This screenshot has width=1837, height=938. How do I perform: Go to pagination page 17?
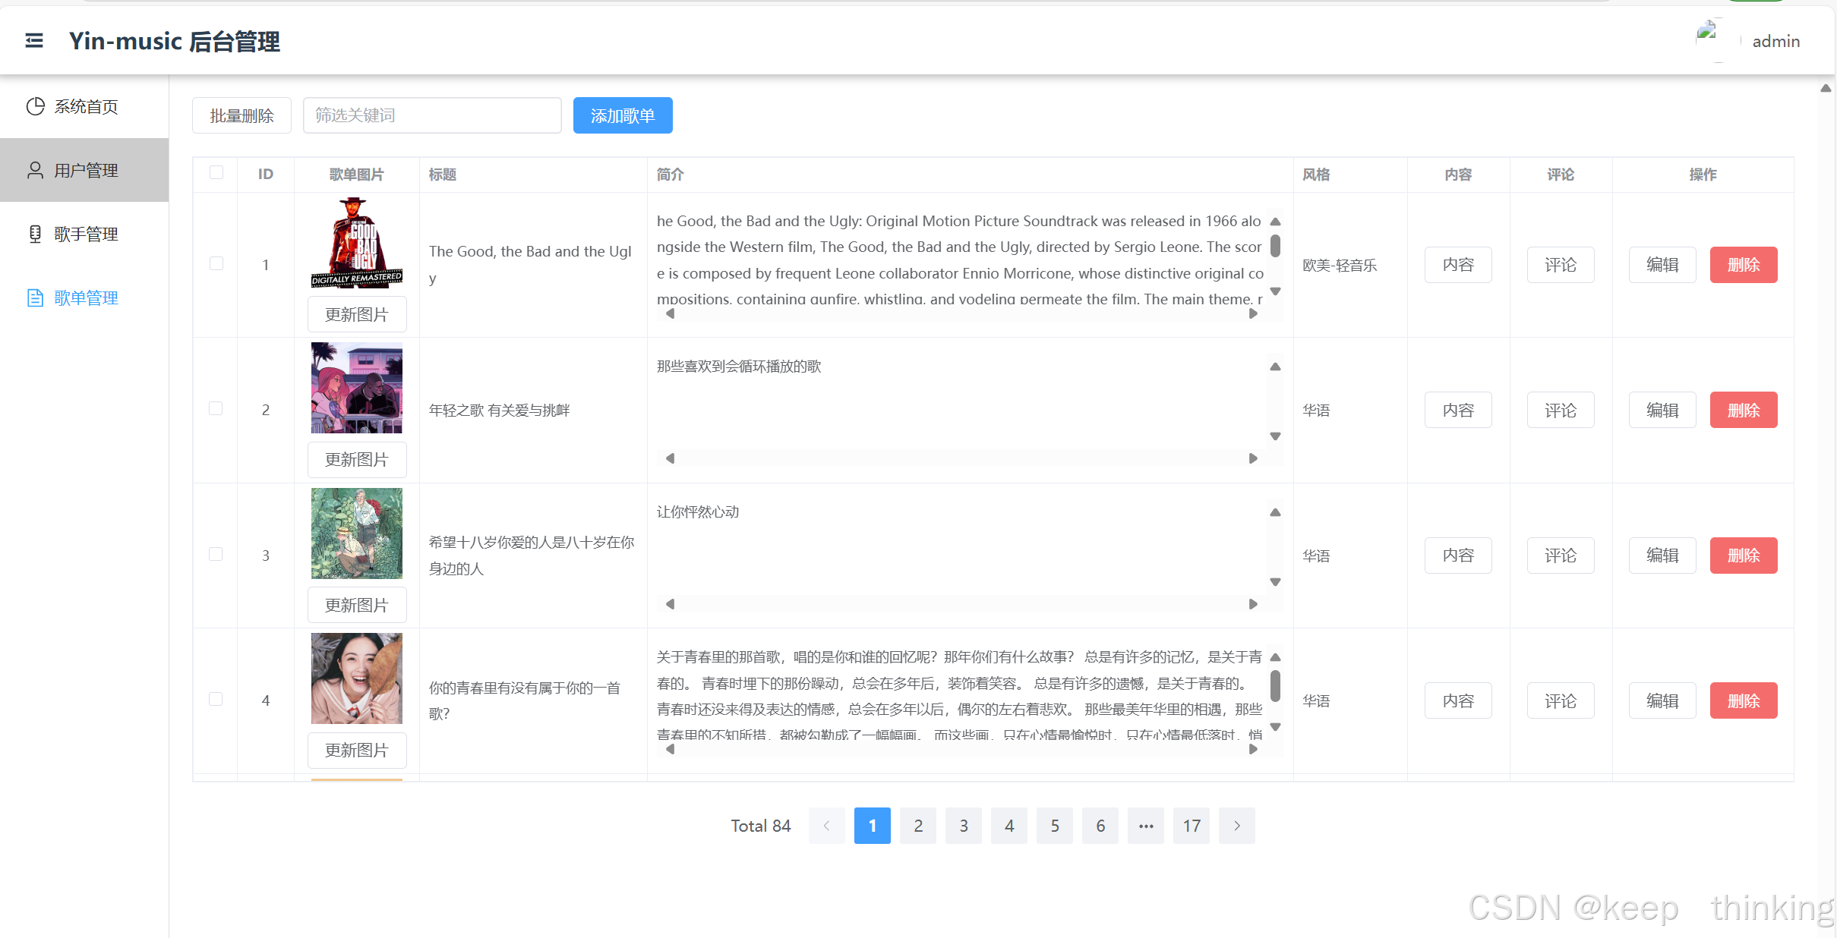[x=1191, y=826]
